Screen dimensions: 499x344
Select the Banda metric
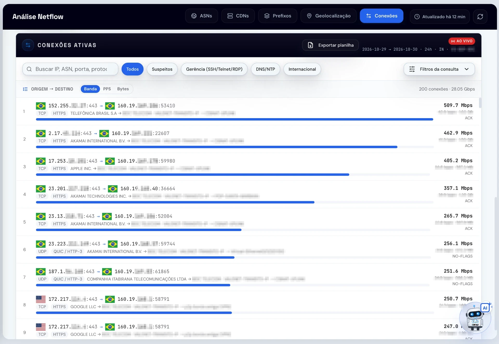click(90, 89)
